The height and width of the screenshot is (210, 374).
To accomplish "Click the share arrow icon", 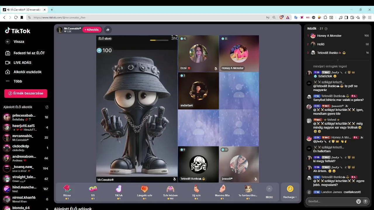I will [x=108, y=30].
